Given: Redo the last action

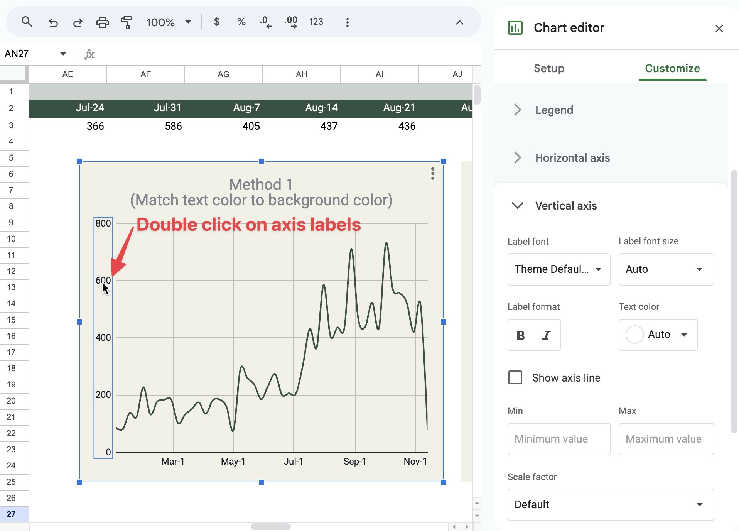Looking at the screenshot, I should (x=77, y=22).
